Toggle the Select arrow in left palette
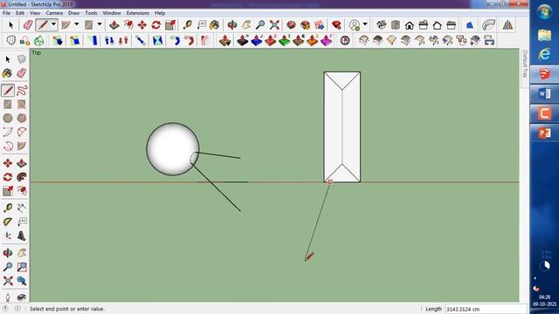559x314 pixels. 8,59
